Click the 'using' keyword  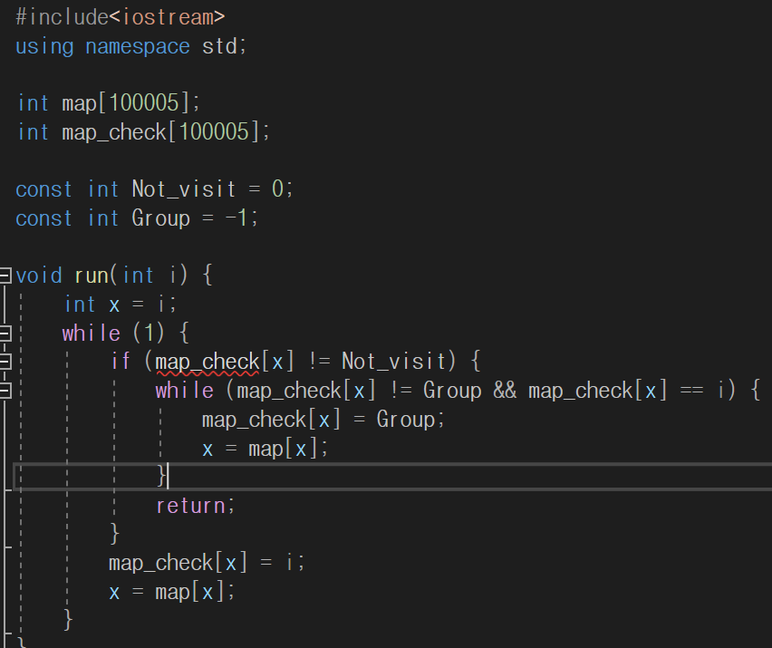[44, 47]
